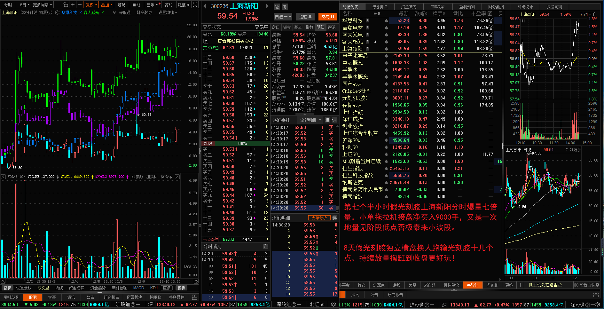Remove 华懋科技 overlay with its X
The image size is (604, 309).
(x=81, y=12)
